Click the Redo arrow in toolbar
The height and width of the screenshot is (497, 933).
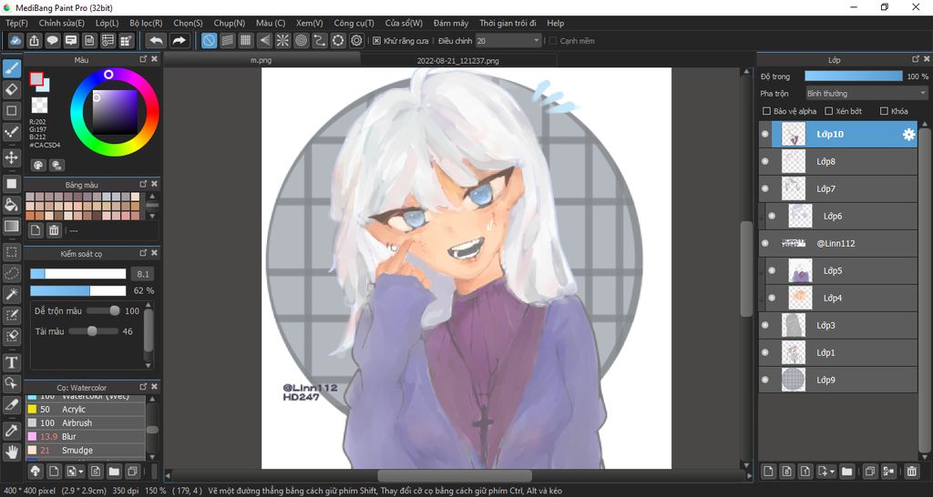179,40
